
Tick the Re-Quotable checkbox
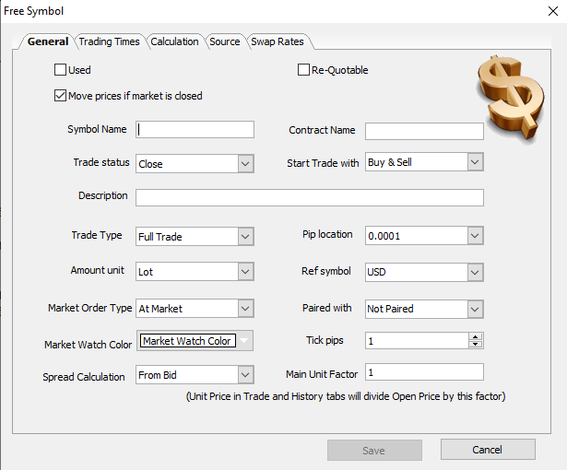click(x=303, y=69)
